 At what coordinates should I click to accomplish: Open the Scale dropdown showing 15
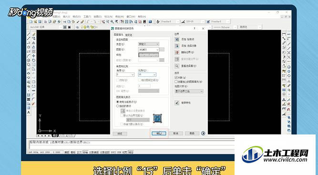coord(147,74)
